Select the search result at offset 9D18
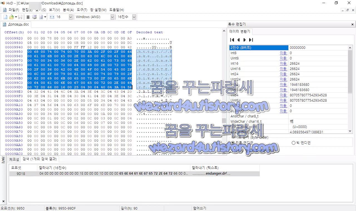Viewport: 356px width, 211px height. [111, 174]
